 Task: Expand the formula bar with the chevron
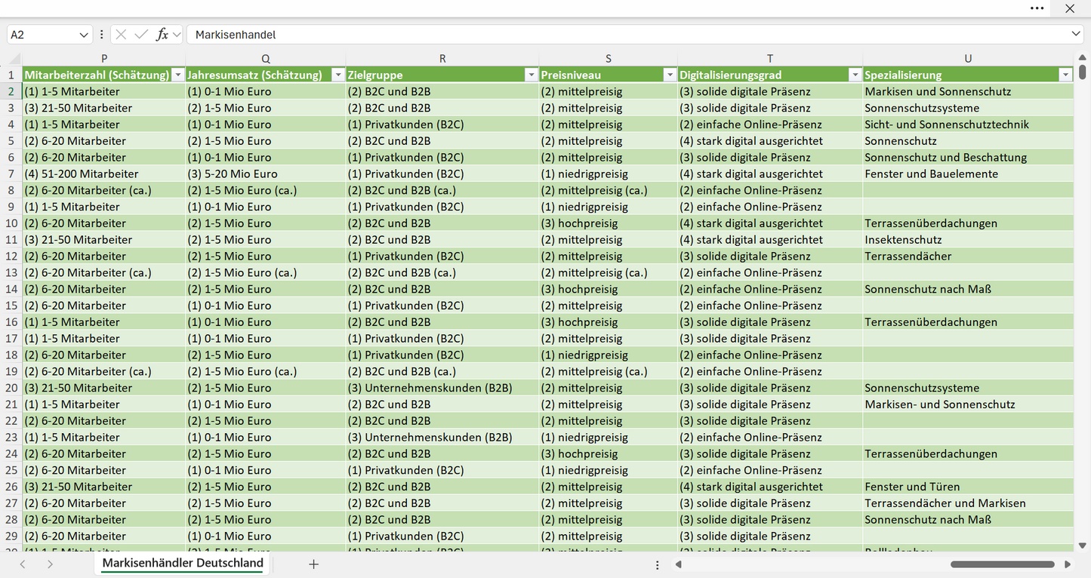pos(1076,35)
